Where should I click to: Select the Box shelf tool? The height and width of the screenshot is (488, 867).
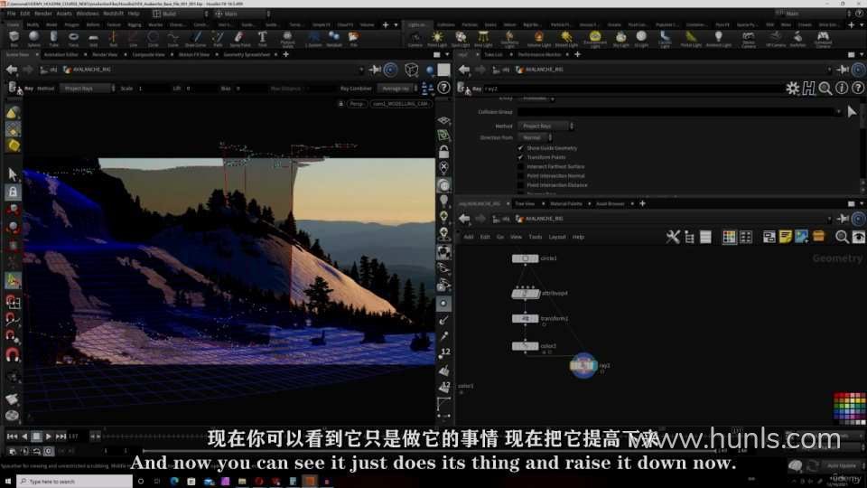coord(14,38)
